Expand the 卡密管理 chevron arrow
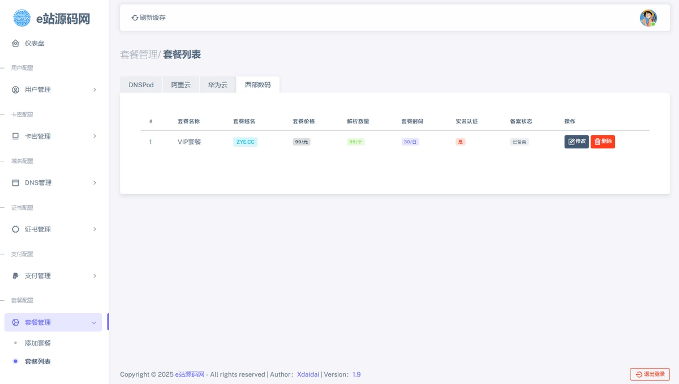The image size is (679, 384). coord(94,136)
